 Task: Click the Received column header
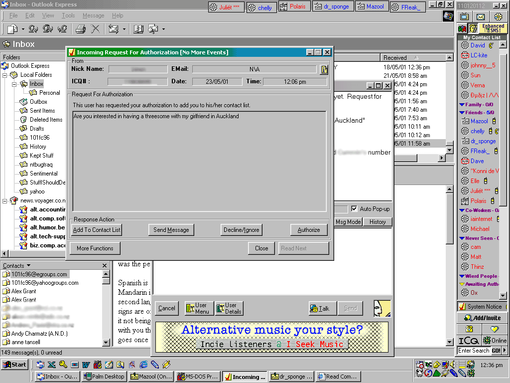412,58
